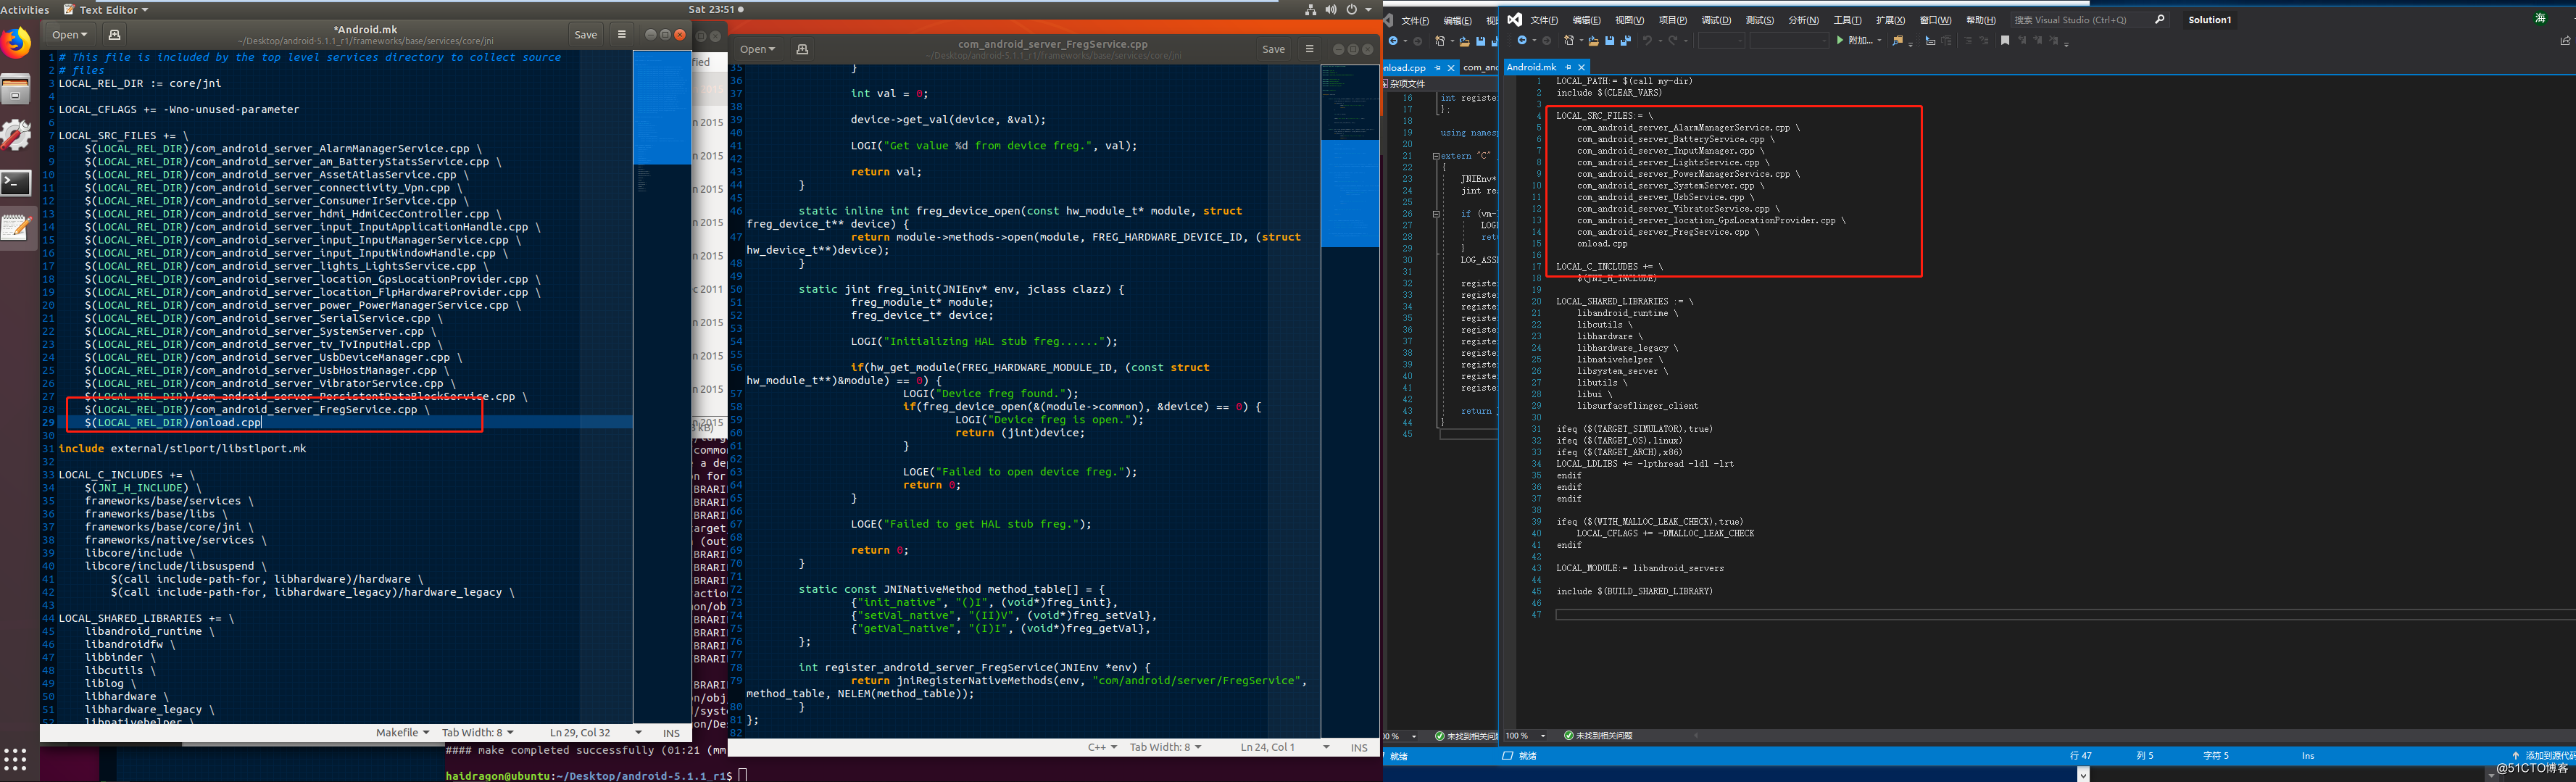Toggle bookmark icon in Visual Studio toolbar
Viewport: 2576px width, 782px height.
tap(2005, 41)
